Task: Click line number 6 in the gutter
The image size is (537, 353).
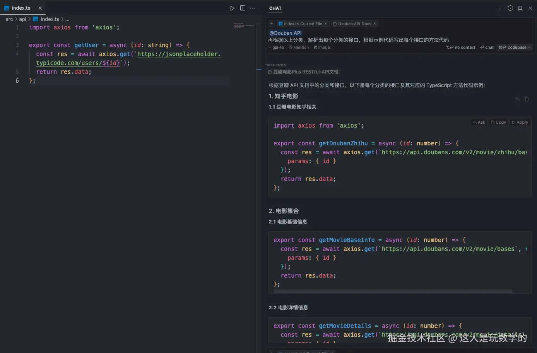Action: (x=17, y=81)
